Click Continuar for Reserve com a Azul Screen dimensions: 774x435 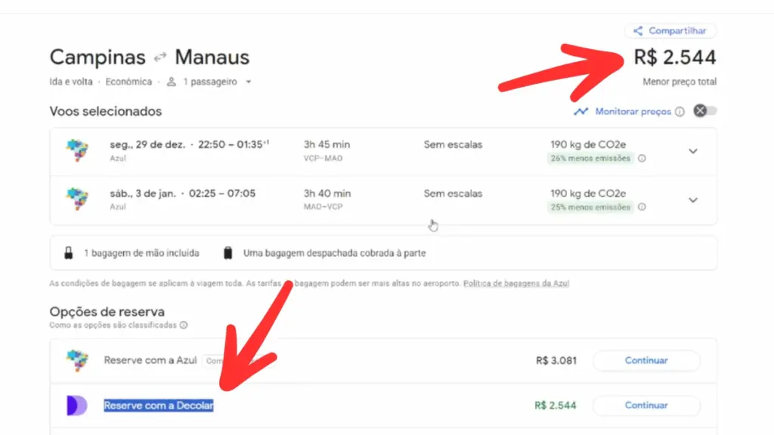click(646, 360)
